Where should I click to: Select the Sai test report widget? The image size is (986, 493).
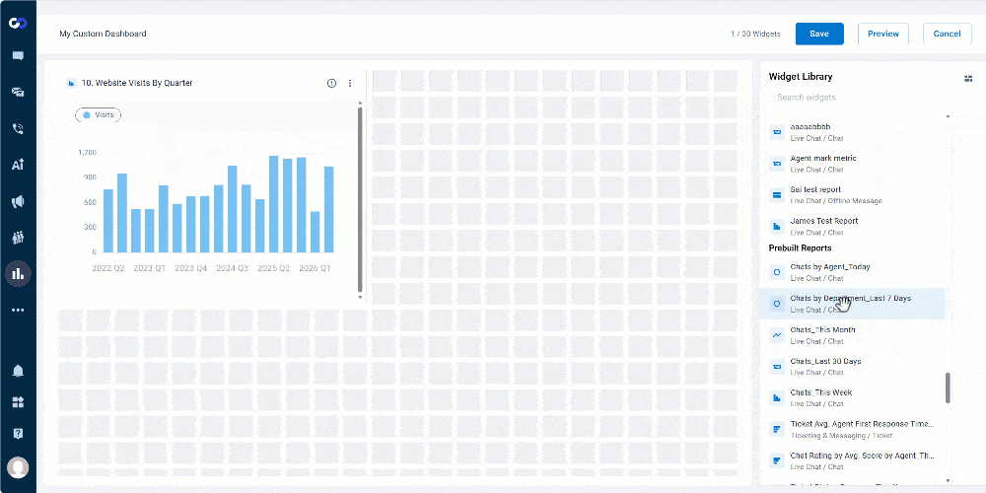click(852, 195)
